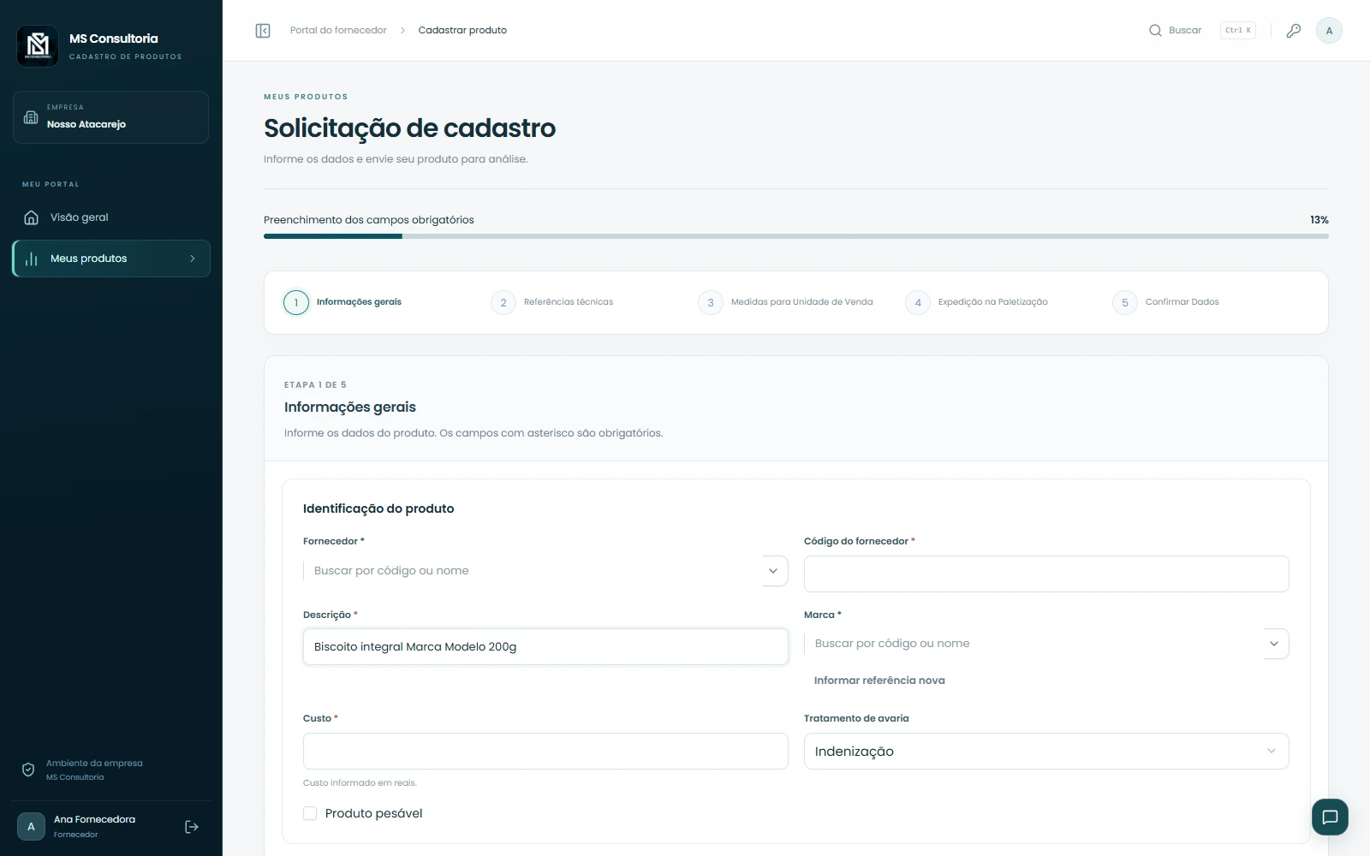
Task: Open the Tratamento de avaria dropdown
Action: [x=1046, y=752]
